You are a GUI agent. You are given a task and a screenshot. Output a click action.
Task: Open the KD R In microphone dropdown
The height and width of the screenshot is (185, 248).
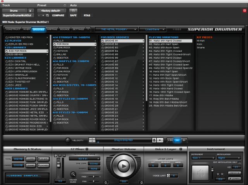tap(84, 159)
